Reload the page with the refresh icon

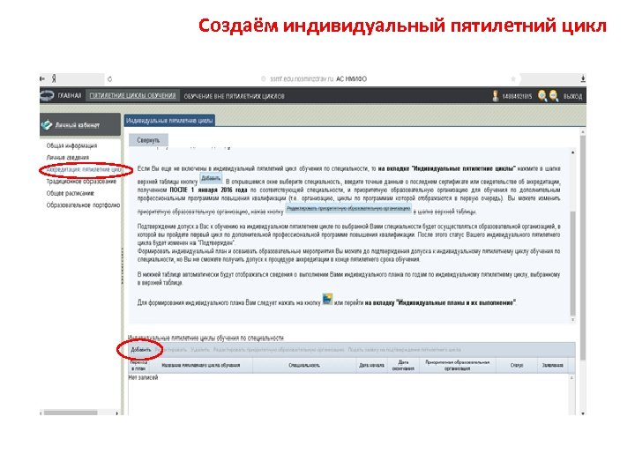[x=109, y=79]
